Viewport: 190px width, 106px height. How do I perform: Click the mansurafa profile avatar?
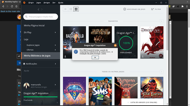click(x=26, y=86)
